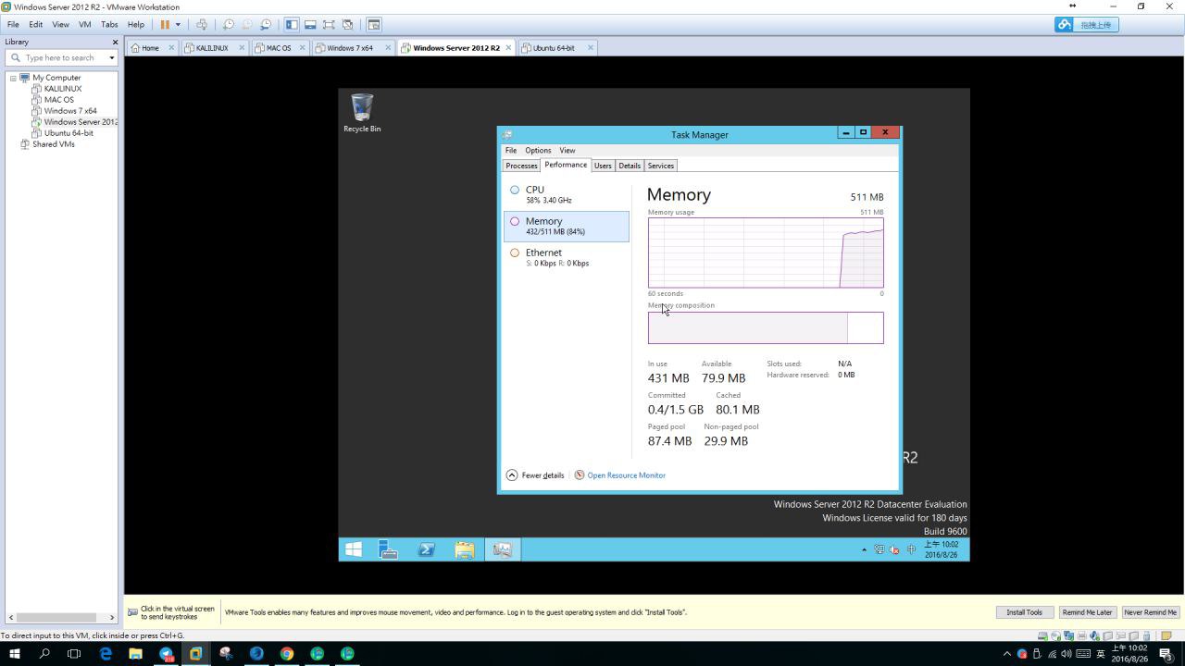Collapse Task Manager with Fewer details
The image size is (1185, 666).
(535, 475)
